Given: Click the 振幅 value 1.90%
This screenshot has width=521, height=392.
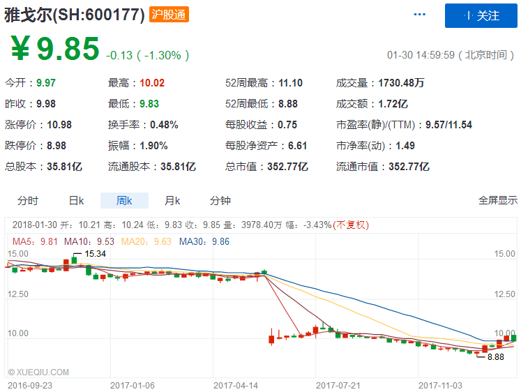Looking at the screenshot, I should tap(153, 146).
